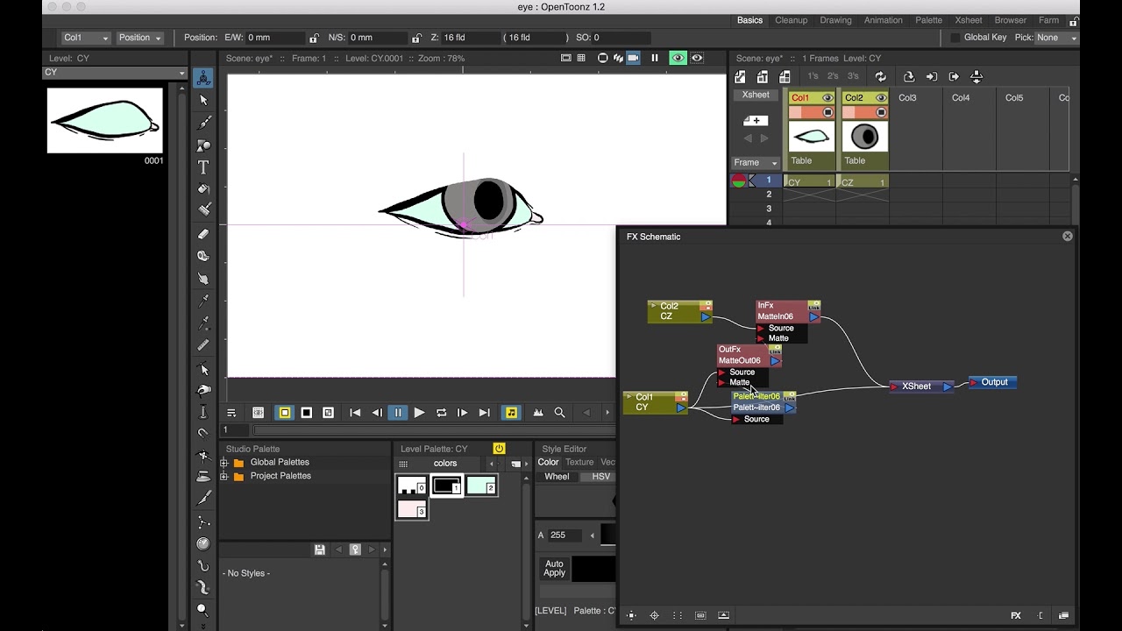Select the Geometric shapes tool
The width and height of the screenshot is (1122, 631).
point(203,145)
